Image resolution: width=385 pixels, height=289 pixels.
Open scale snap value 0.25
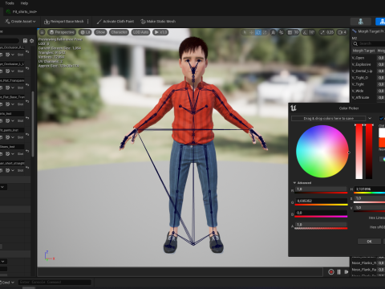(330, 32)
